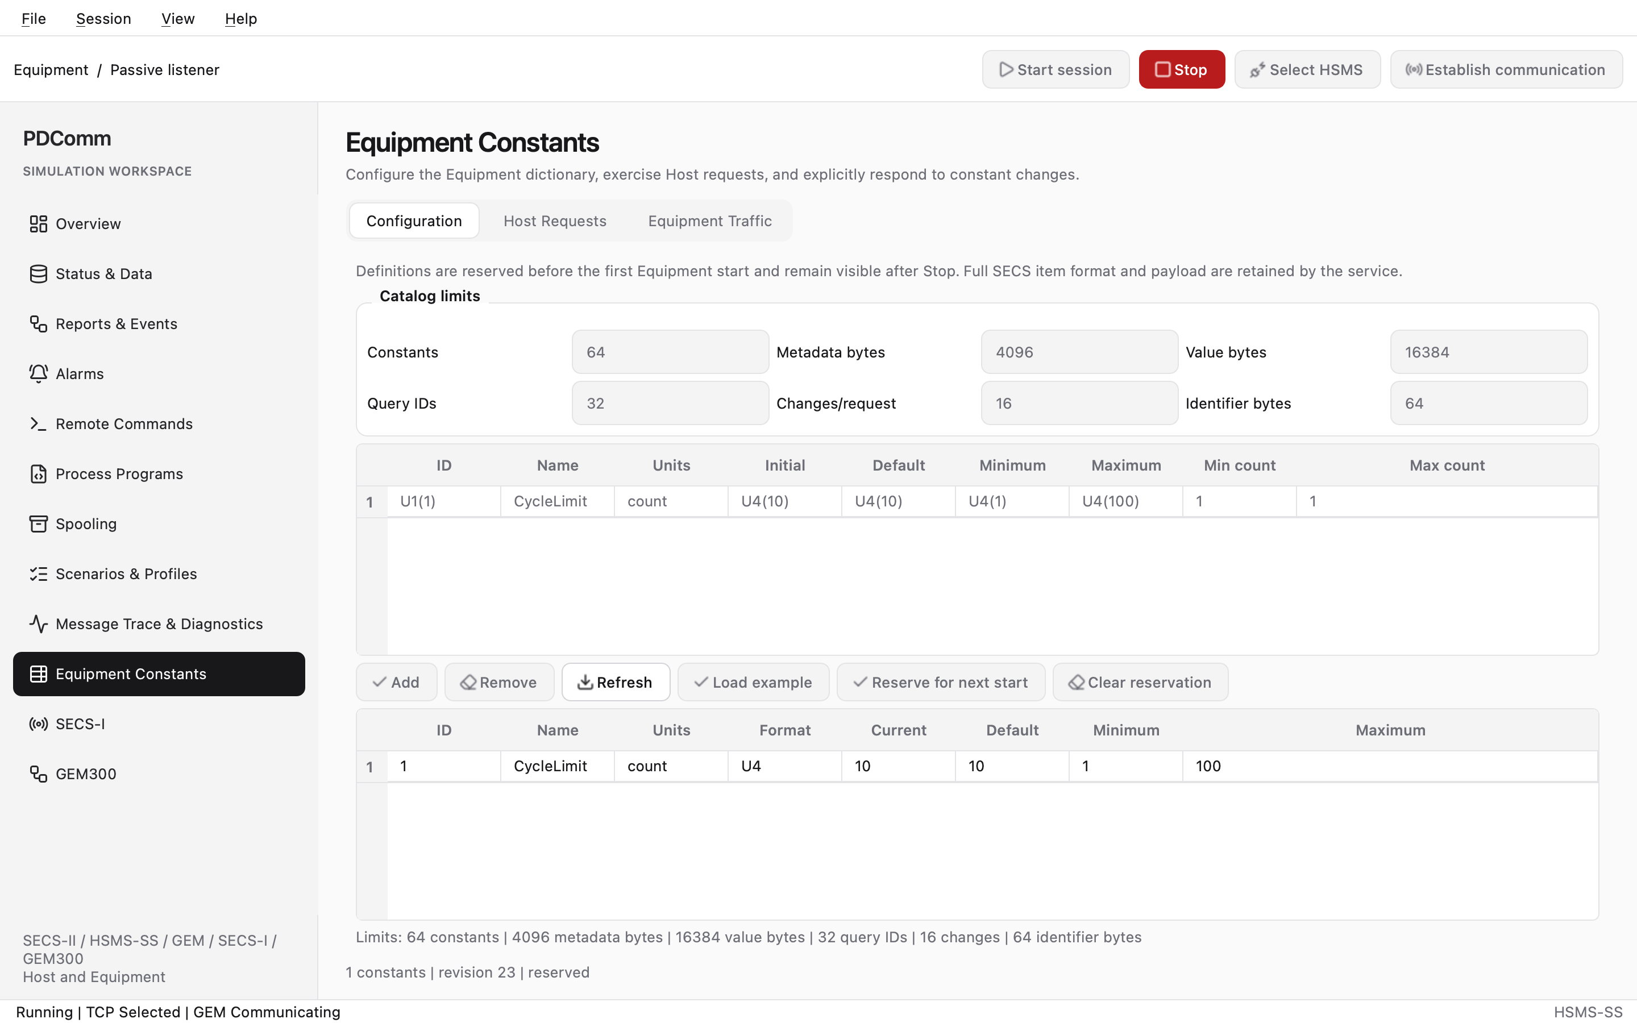Click the Overview grid icon

pos(39,224)
